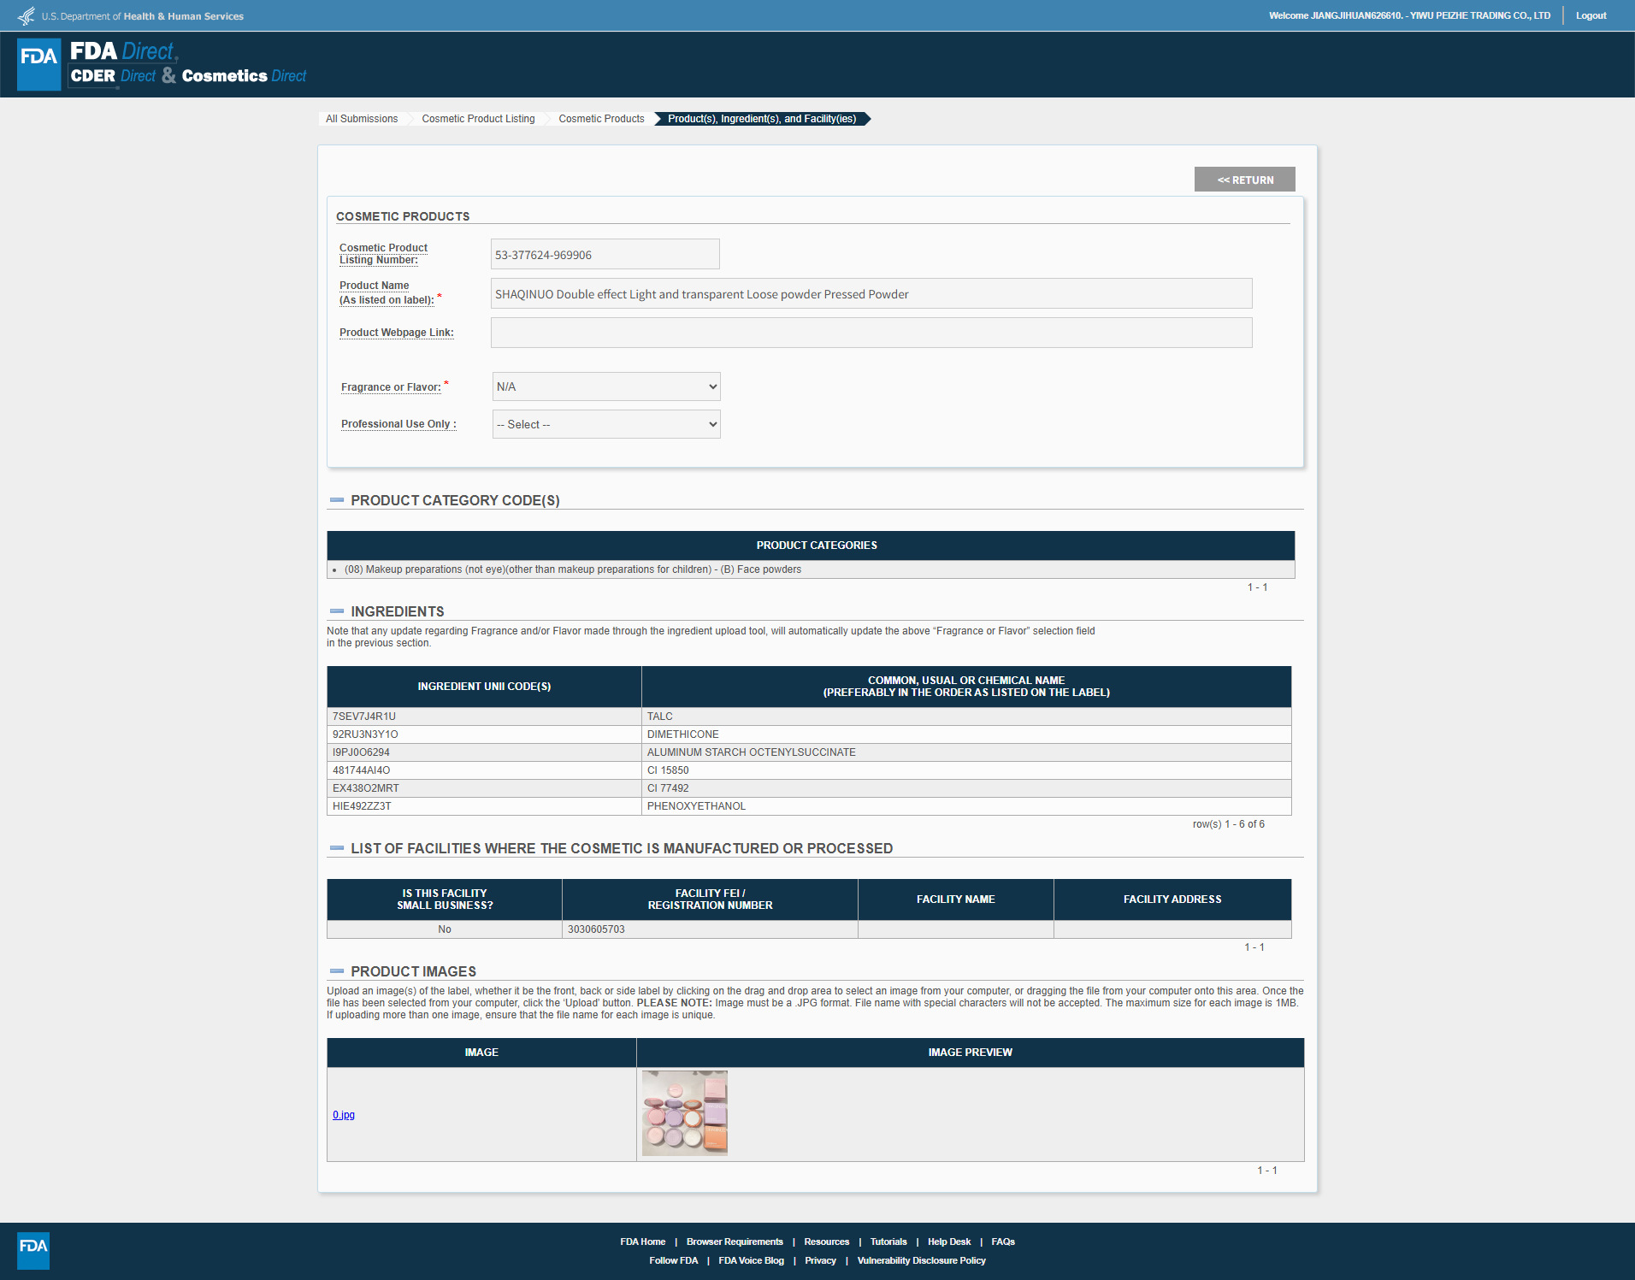Collapse the Ingredients section
The image size is (1635, 1280).
337,611
